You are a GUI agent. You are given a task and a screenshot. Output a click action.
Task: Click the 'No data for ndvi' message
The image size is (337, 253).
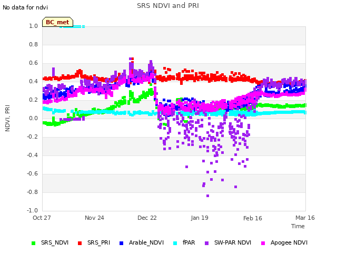click(x=25, y=7)
